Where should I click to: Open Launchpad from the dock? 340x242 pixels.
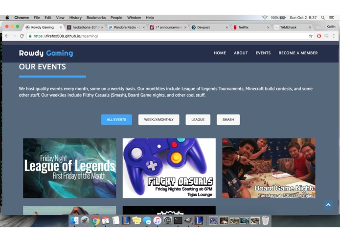click(x=85, y=221)
